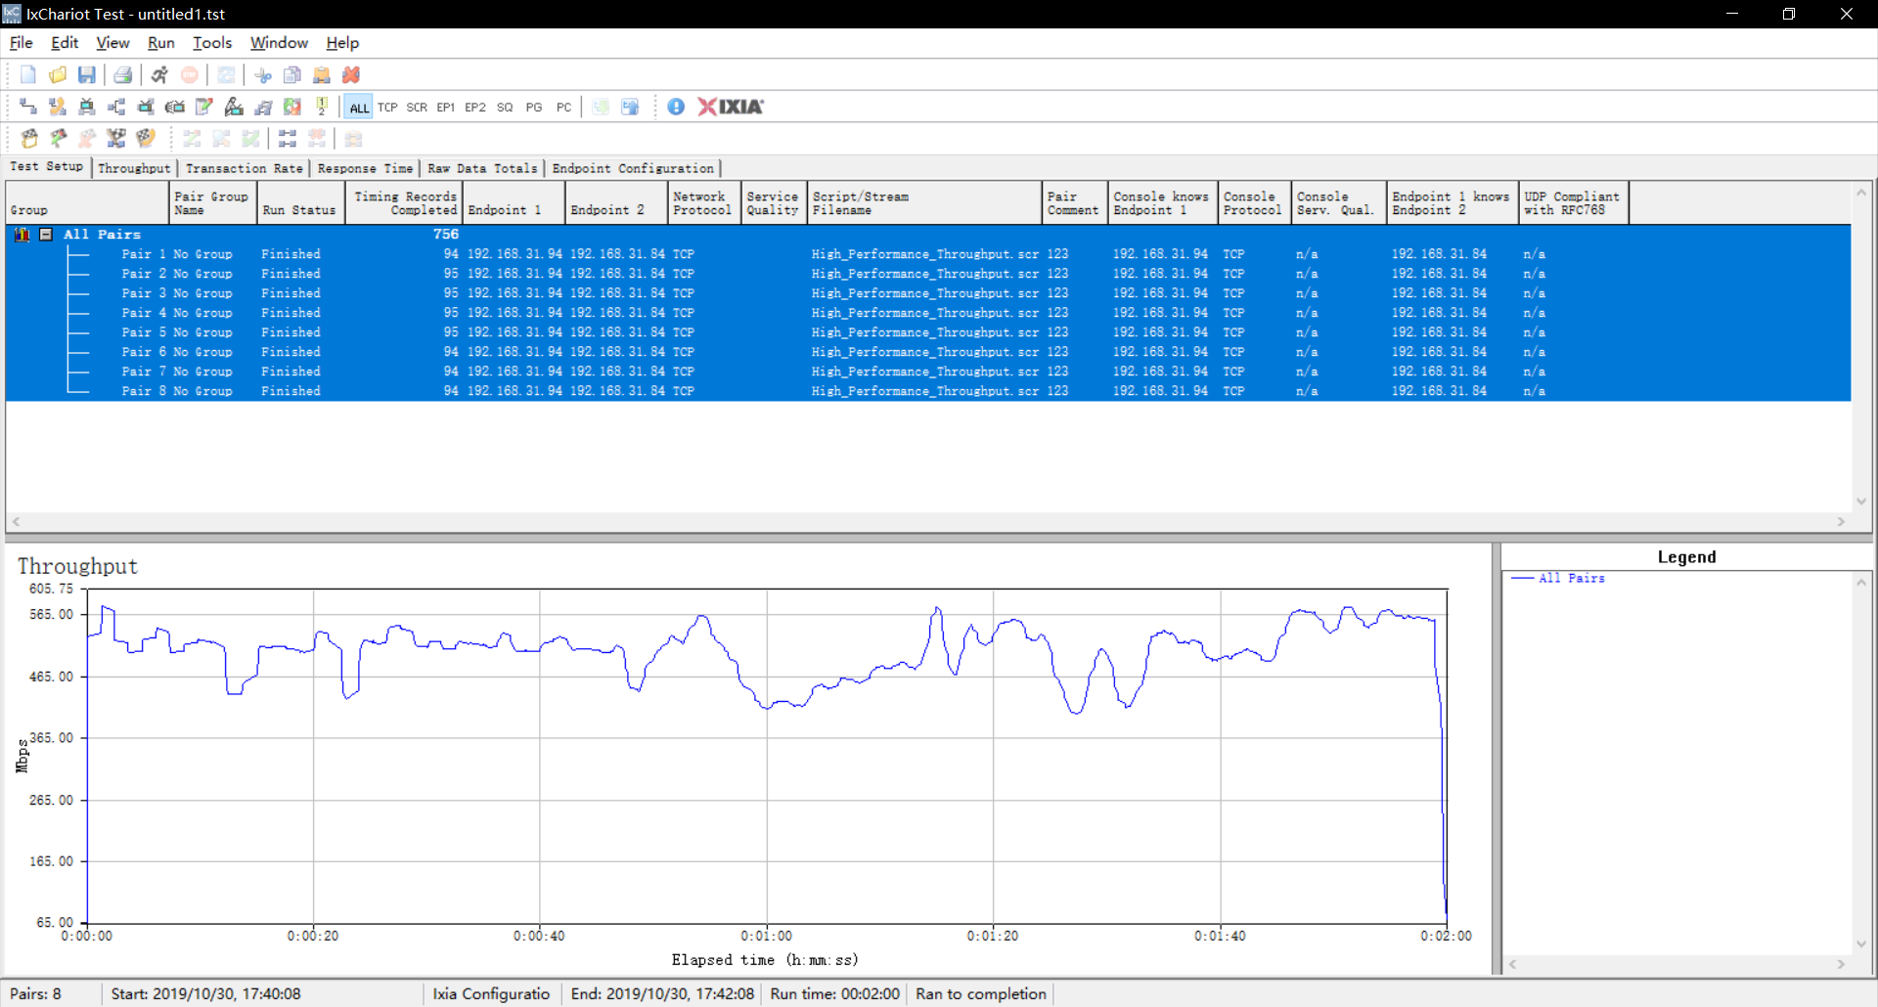Open the View menu
The width and height of the screenshot is (1878, 1007).
pyautogui.click(x=112, y=43)
